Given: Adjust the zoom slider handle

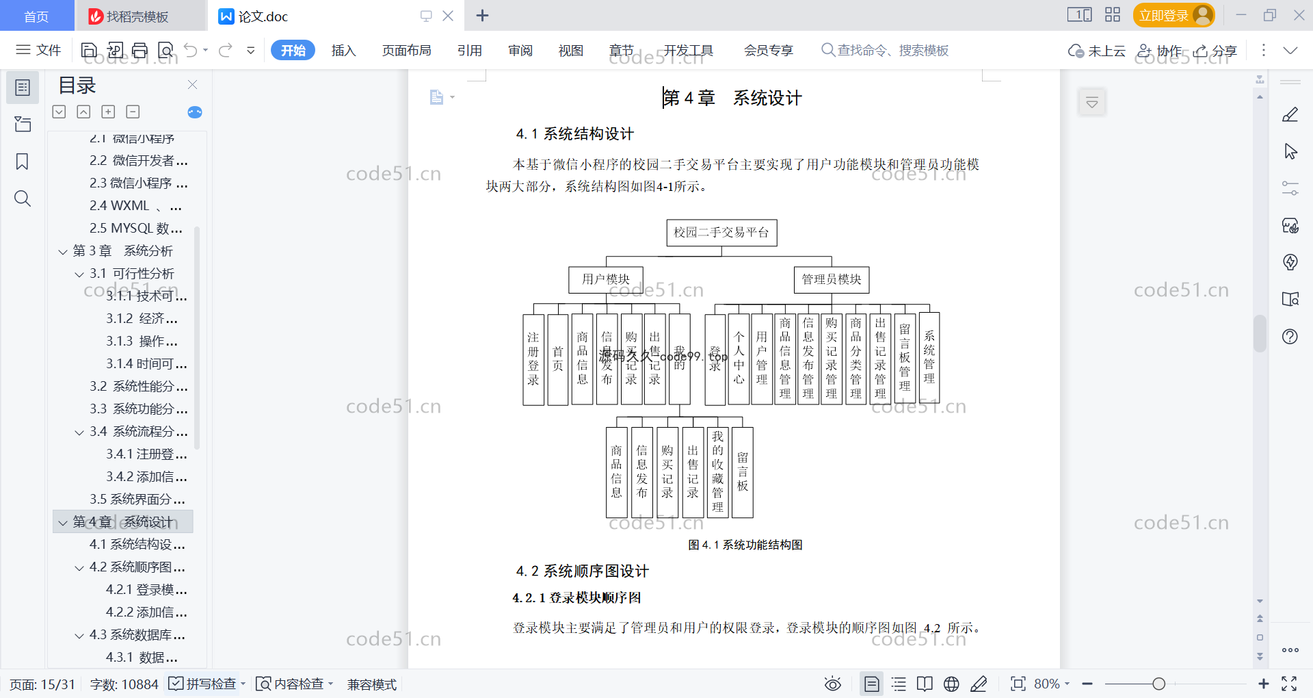Looking at the screenshot, I should (x=1158, y=684).
